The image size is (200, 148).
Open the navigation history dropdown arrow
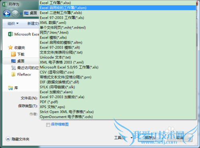21,14
